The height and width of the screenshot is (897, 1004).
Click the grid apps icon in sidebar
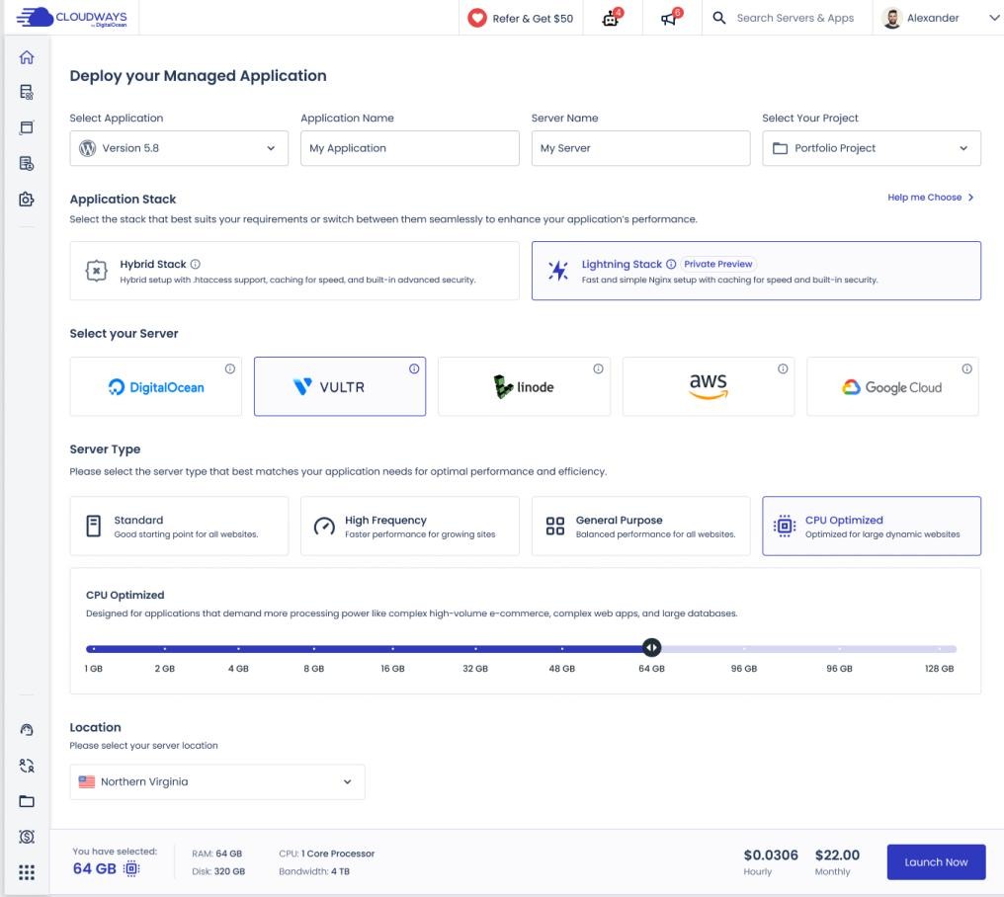tap(27, 872)
